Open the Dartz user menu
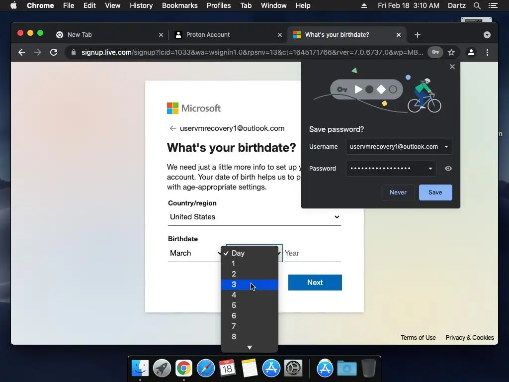Viewport: 509px width, 382px height. click(457, 5)
